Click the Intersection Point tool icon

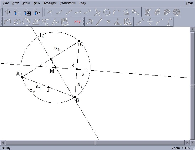tap(50, 12)
